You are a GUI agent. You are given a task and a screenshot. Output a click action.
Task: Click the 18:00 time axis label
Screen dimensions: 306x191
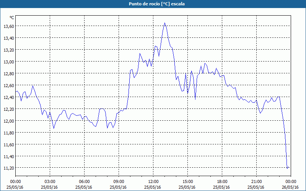point(222,182)
